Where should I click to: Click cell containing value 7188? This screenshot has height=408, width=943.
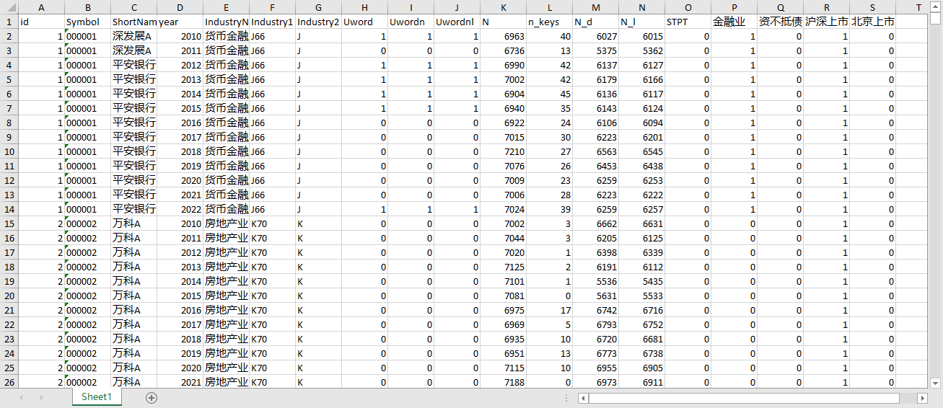[503, 382]
